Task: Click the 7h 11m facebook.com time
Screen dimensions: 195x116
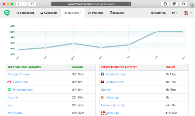Action: (171, 74)
